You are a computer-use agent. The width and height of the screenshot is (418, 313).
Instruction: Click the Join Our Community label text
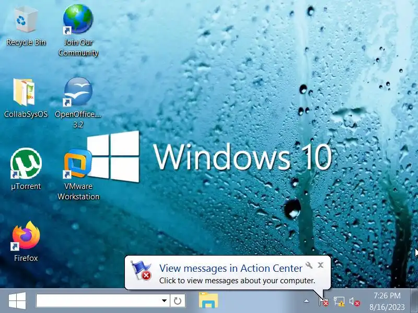pyautogui.click(x=78, y=47)
